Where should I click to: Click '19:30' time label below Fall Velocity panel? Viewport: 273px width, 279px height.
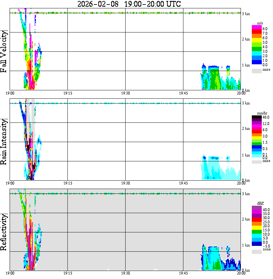pos(126,93)
